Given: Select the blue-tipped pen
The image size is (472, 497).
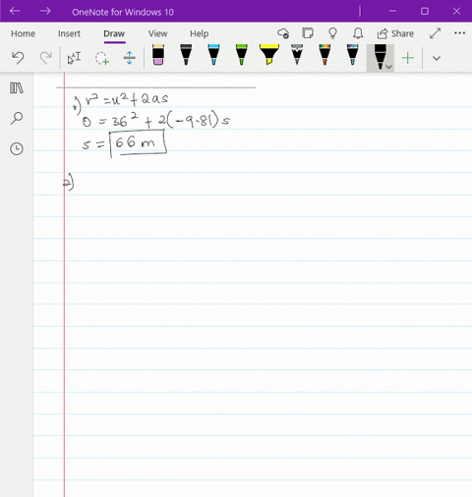Looking at the screenshot, I should [213, 54].
